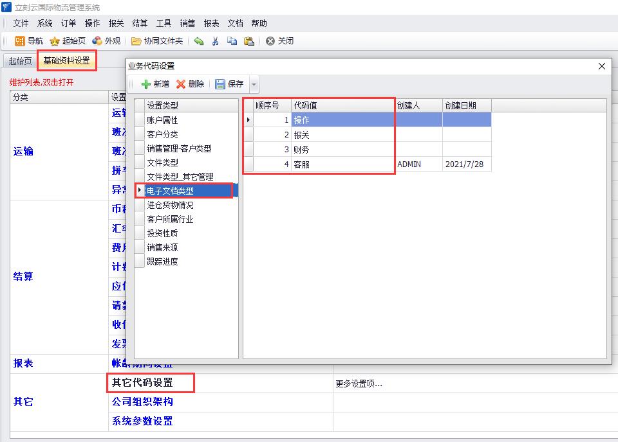Click 新增 to add a code
Image resolution: width=618 pixels, height=442 pixels.
[x=155, y=84]
